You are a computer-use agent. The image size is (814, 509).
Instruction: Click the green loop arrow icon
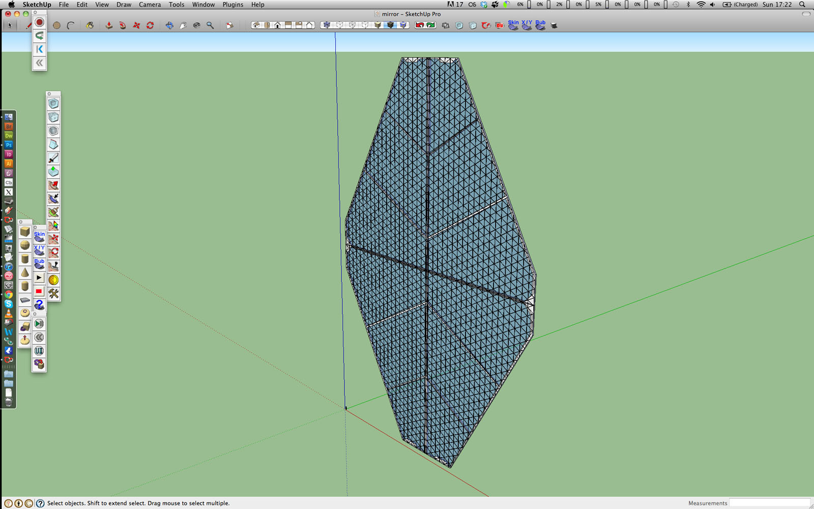tap(40, 36)
